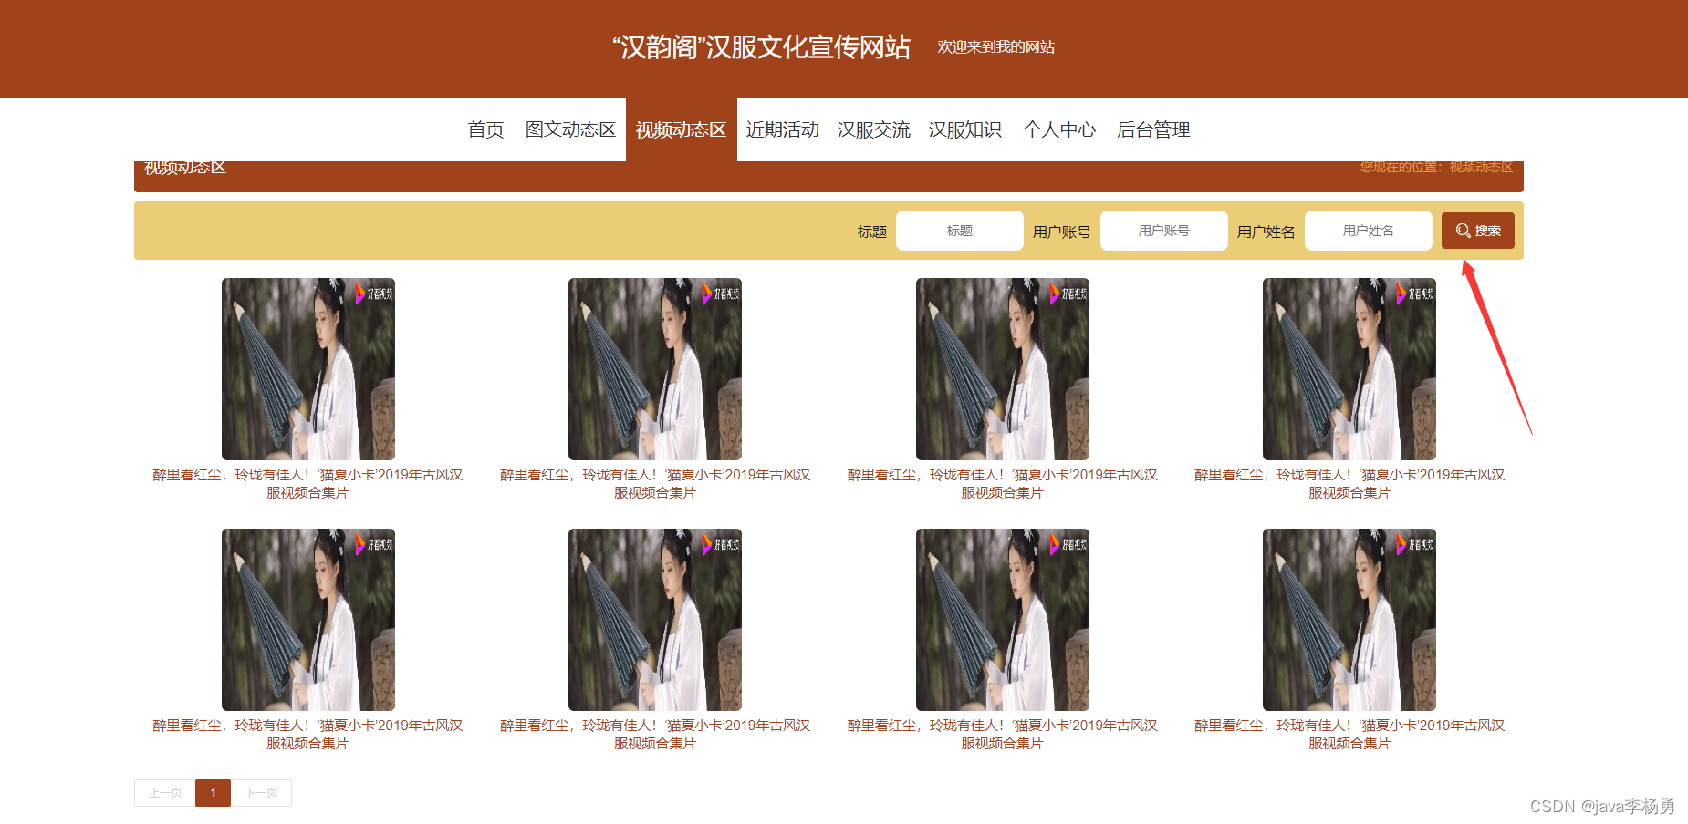Open 近期活动 page
Viewport: 1688px width, 824px height.
click(x=782, y=129)
